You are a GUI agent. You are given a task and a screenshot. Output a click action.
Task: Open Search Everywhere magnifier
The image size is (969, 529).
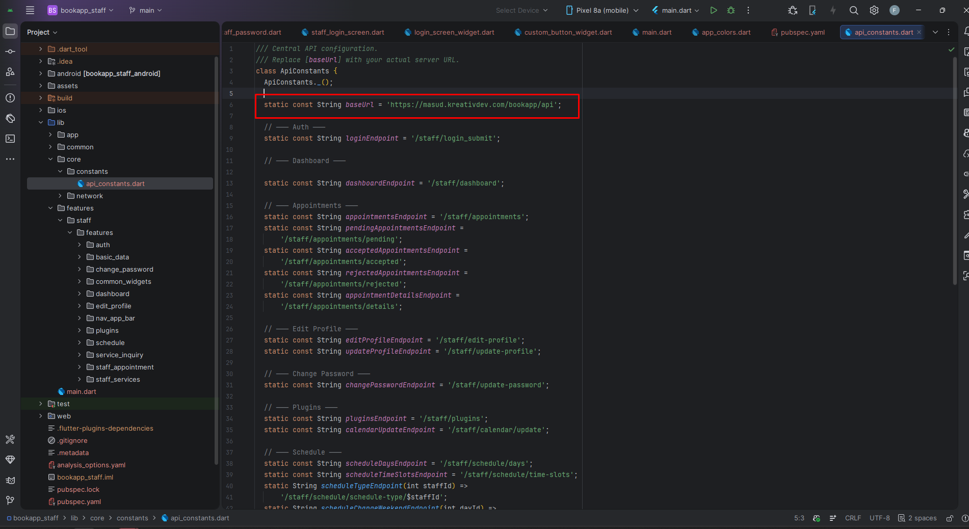(854, 10)
